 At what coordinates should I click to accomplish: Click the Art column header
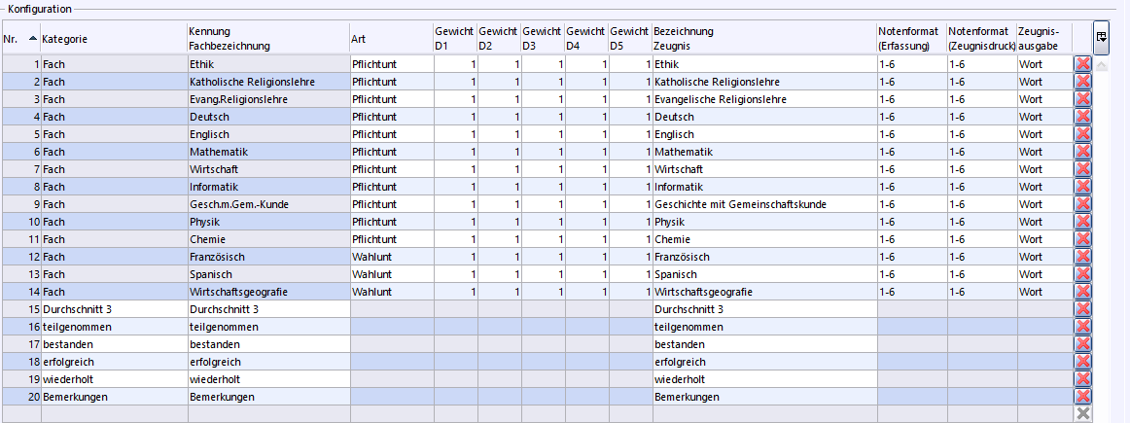[x=390, y=38]
